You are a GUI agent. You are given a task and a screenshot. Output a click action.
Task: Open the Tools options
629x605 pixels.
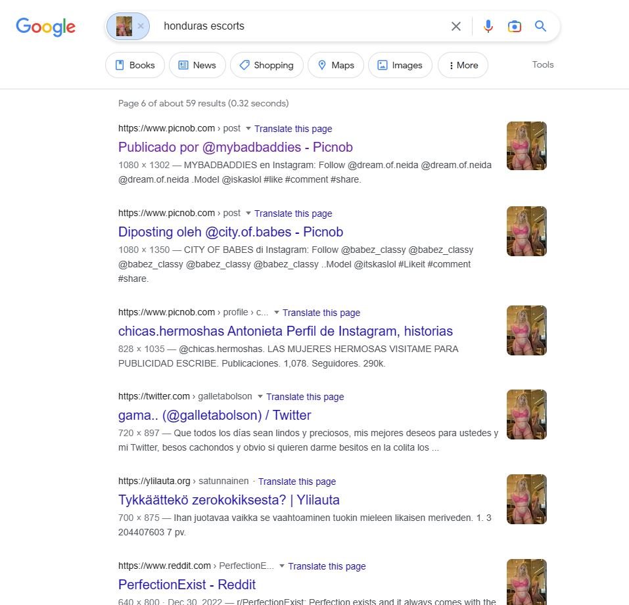point(543,64)
